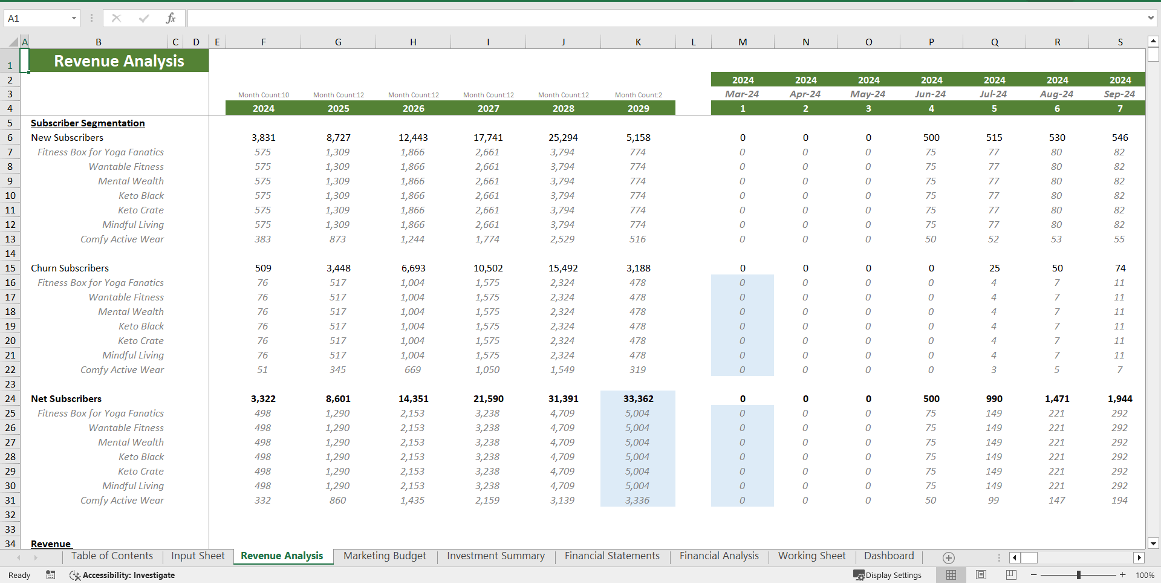Click Month Count:10 label above 2024
Screen dimensions: 1161x584
[x=263, y=95]
